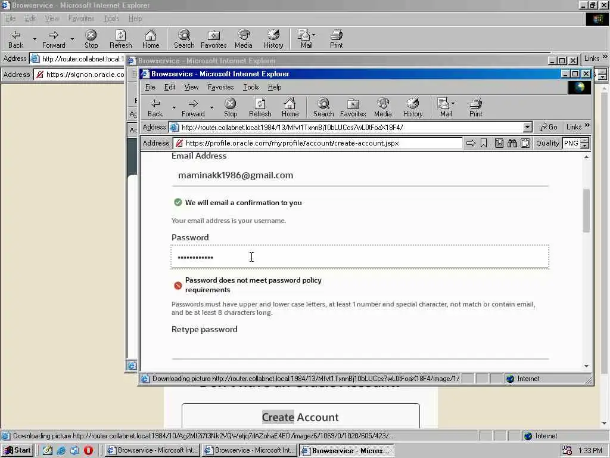Click Home in the front window toolbar

(x=290, y=107)
